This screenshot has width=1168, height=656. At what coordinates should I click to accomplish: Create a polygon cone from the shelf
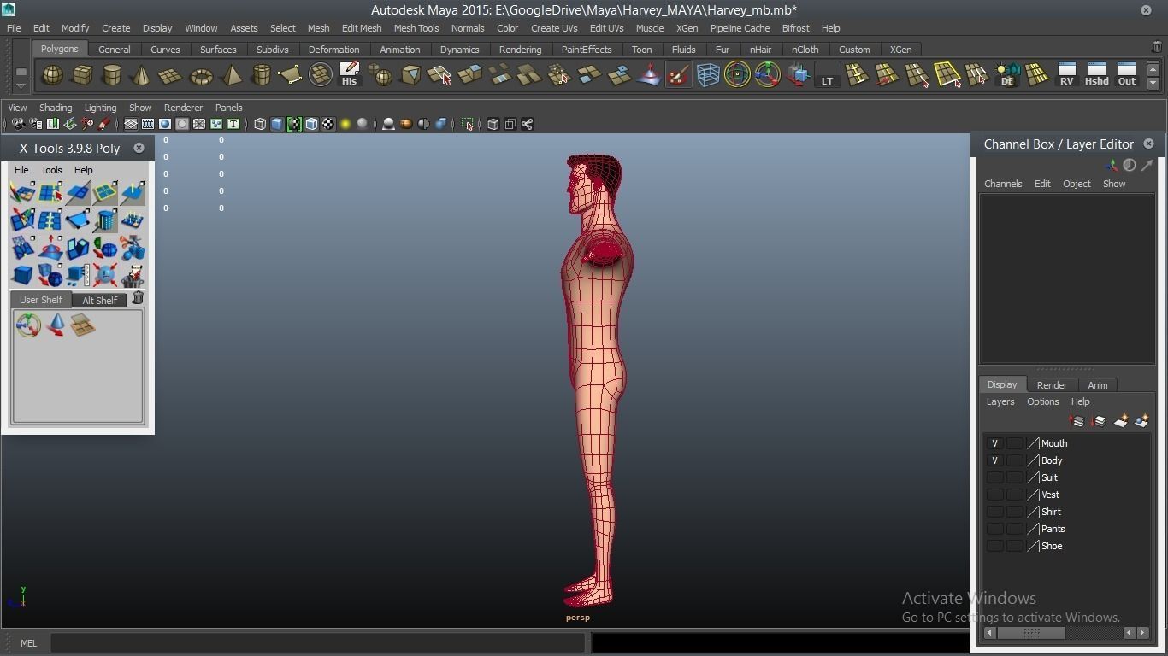pos(141,75)
